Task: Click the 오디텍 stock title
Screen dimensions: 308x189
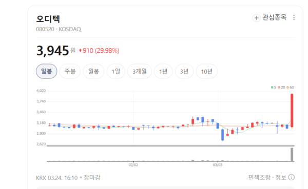Action: [x=48, y=19]
